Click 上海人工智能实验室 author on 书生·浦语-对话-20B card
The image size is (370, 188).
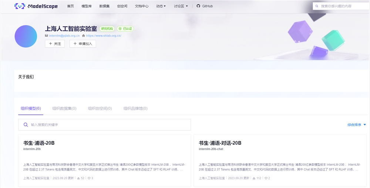click(212, 178)
